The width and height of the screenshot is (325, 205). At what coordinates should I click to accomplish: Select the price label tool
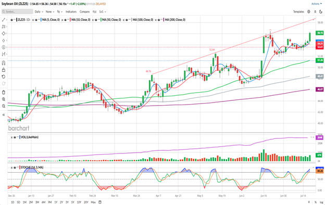click(x=3, y=47)
